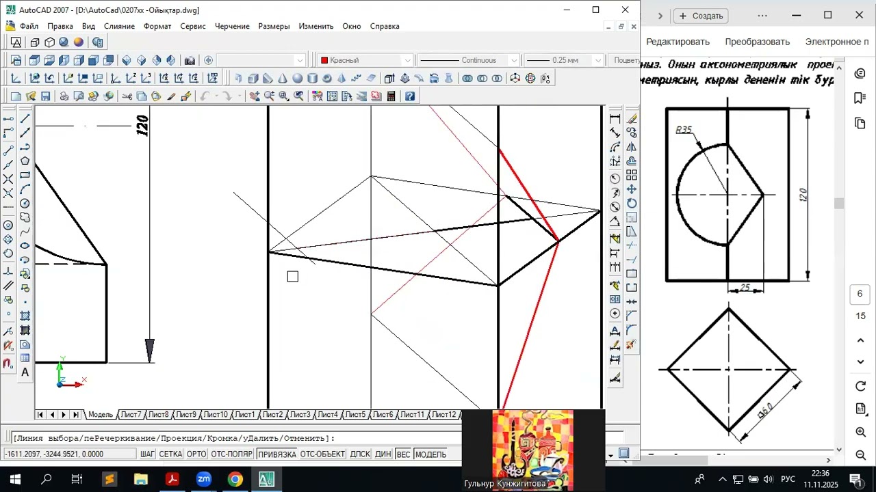
Task: Open the layer list dropdown
Action: pos(299,60)
